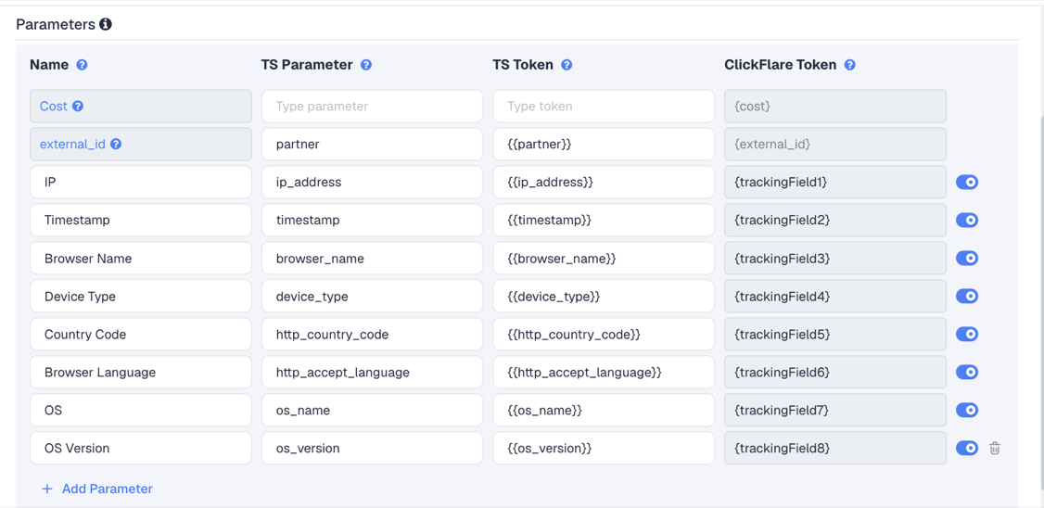
Task: Click the {cost} ClickFlare token field
Action: (x=835, y=106)
